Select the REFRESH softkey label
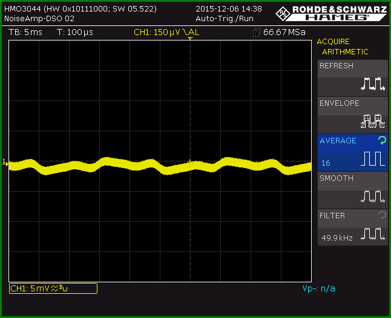The width and height of the screenshot is (391, 318). (x=337, y=66)
